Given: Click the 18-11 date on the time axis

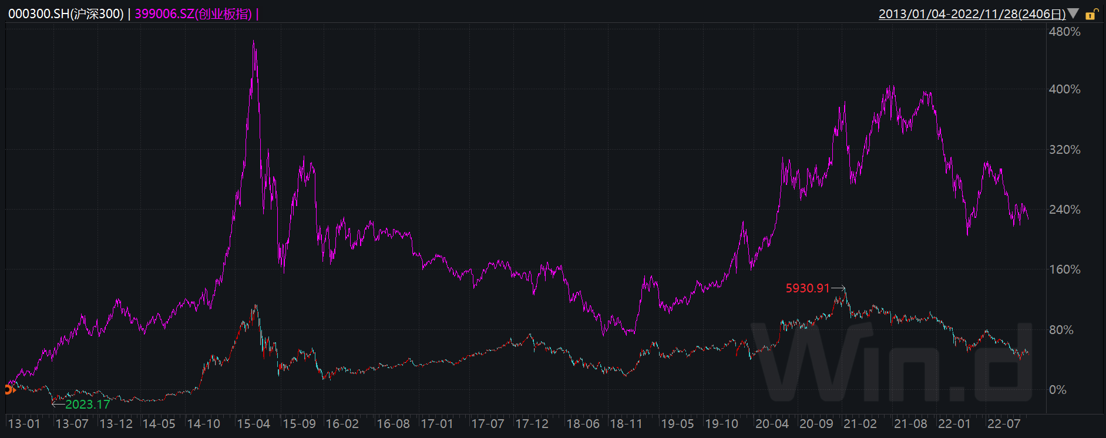Looking at the screenshot, I should pos(626,424).
